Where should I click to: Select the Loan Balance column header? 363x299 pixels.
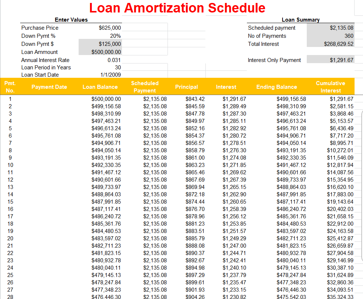pos(100,87)
